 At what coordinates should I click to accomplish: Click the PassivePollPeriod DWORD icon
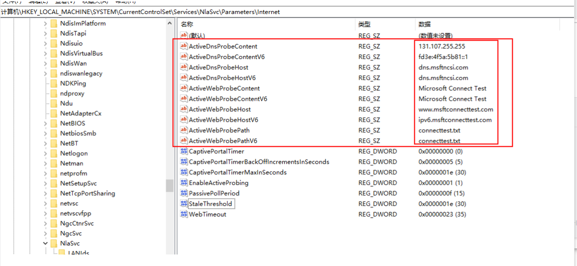click(184, 193)
